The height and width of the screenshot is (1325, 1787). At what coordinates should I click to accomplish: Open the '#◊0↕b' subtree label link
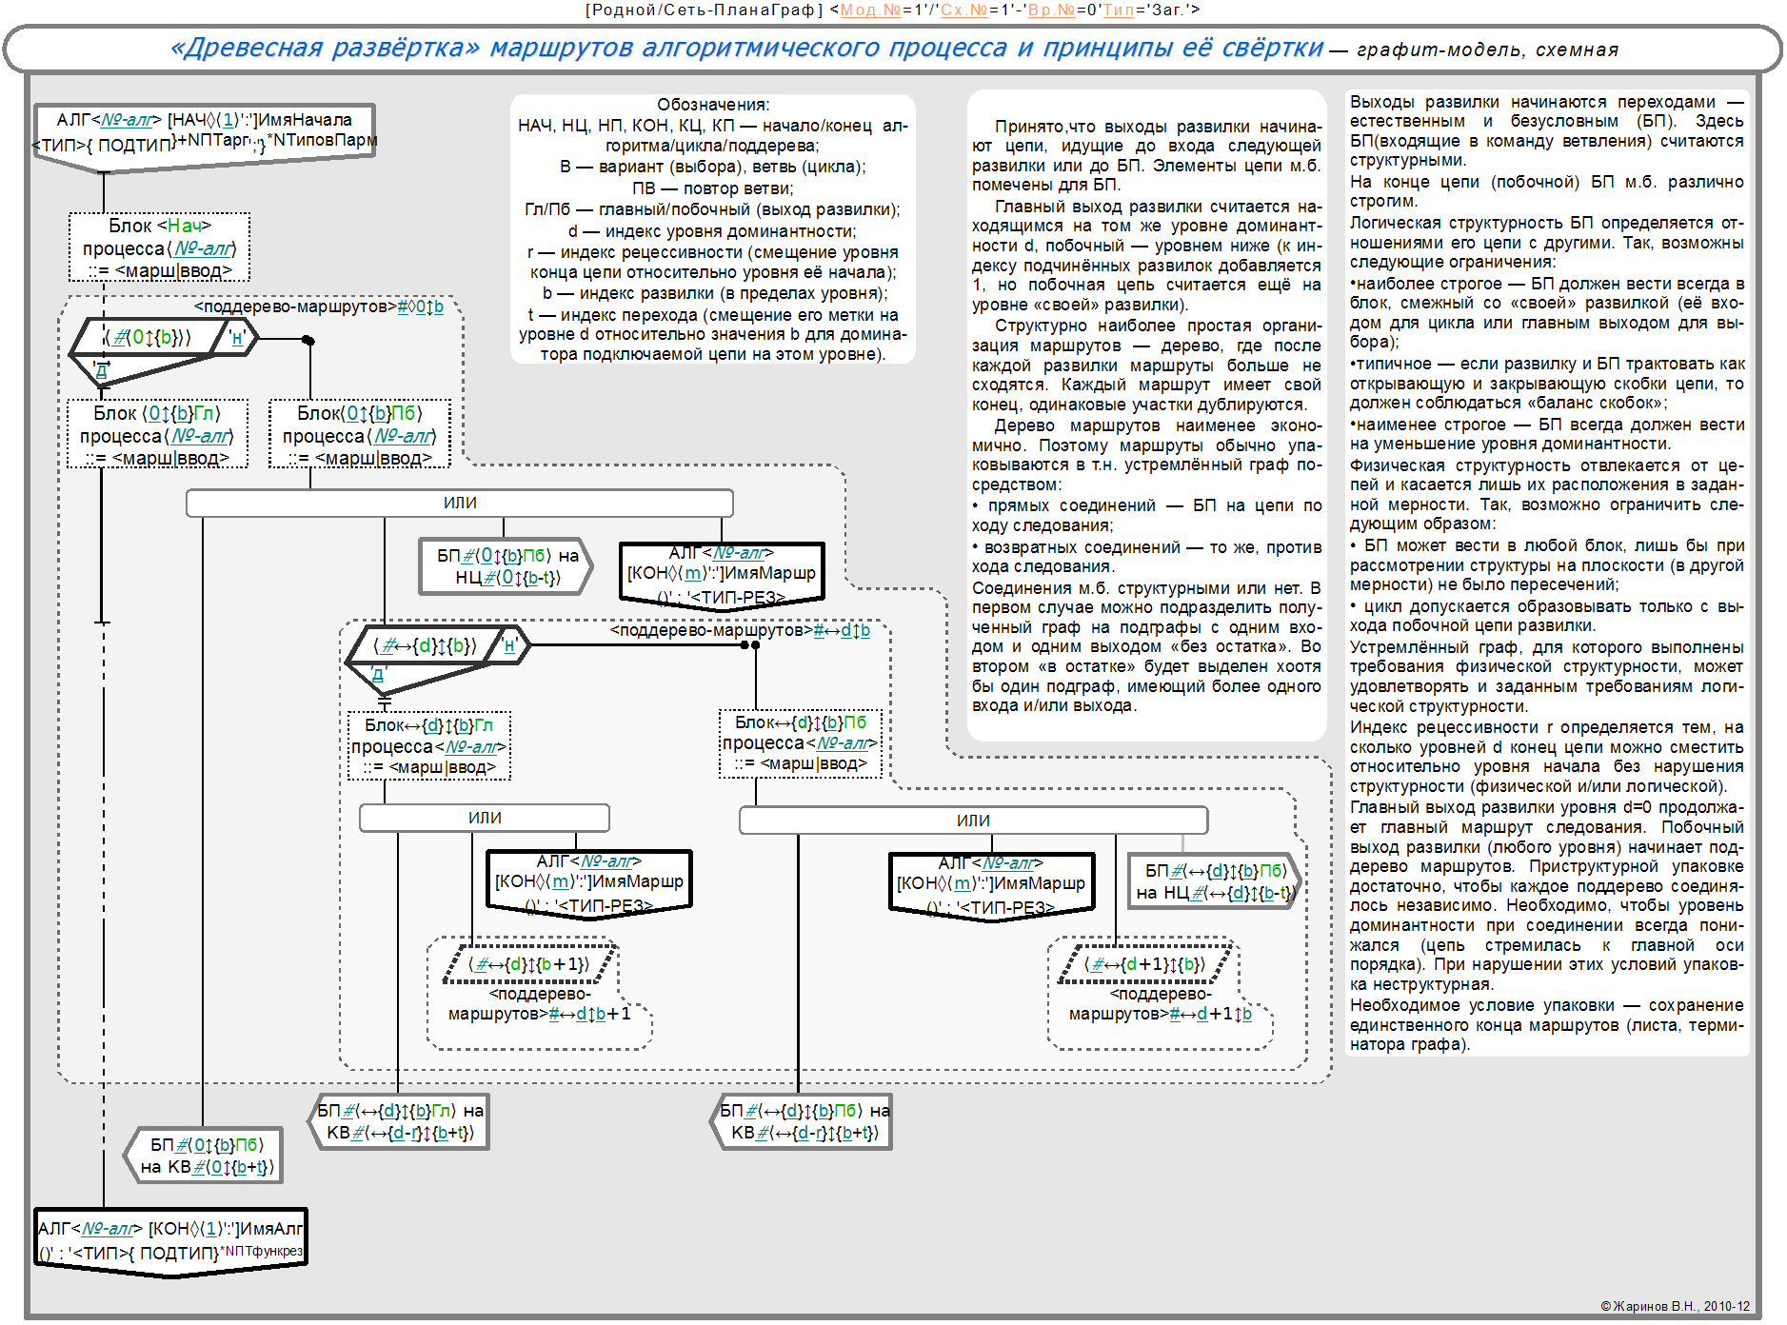[420, 307]
